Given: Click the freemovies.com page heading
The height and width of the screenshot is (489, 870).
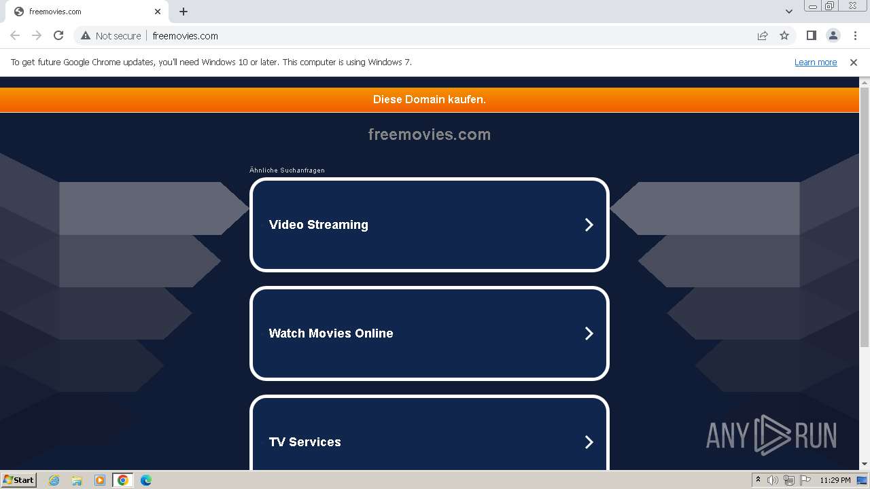Looking at the screenshot, I should 430,134.
